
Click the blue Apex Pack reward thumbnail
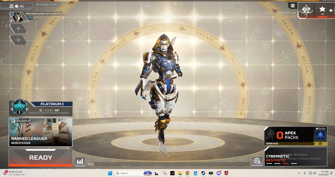(320, 136)
